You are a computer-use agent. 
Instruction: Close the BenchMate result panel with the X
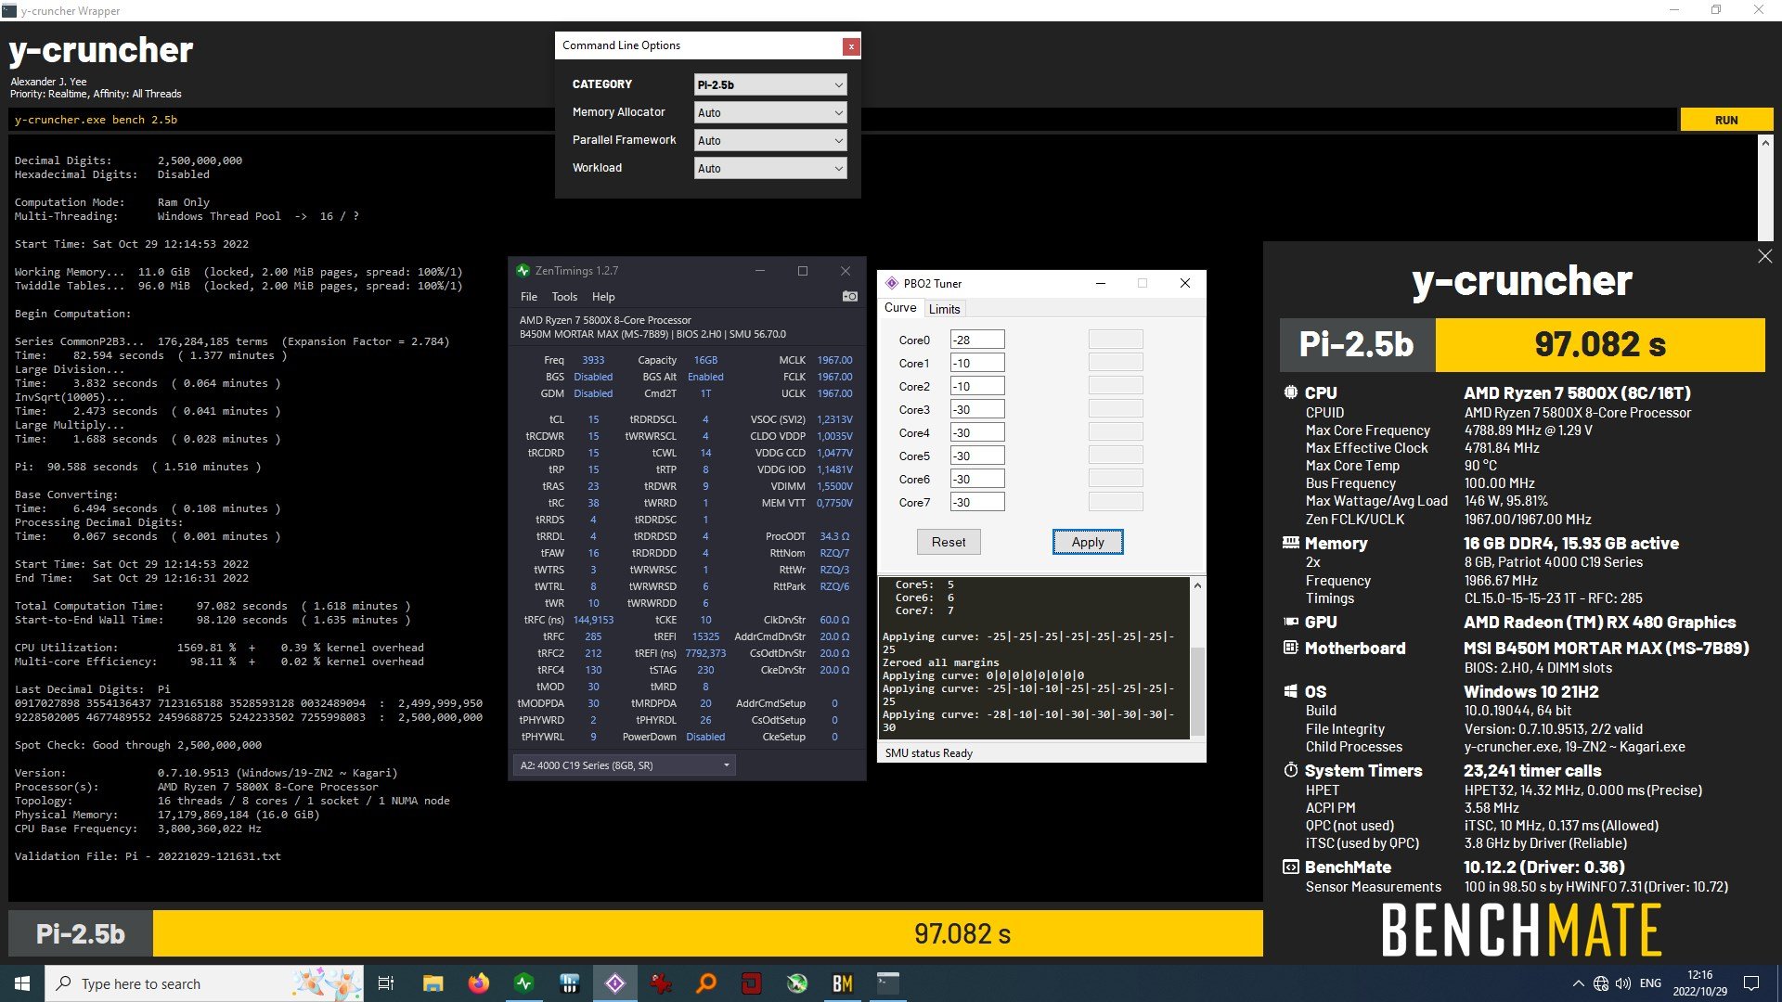click(x=1764, y=256)
